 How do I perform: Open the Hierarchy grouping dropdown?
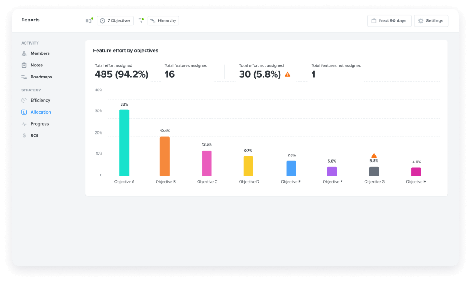(x=163, y=20)
